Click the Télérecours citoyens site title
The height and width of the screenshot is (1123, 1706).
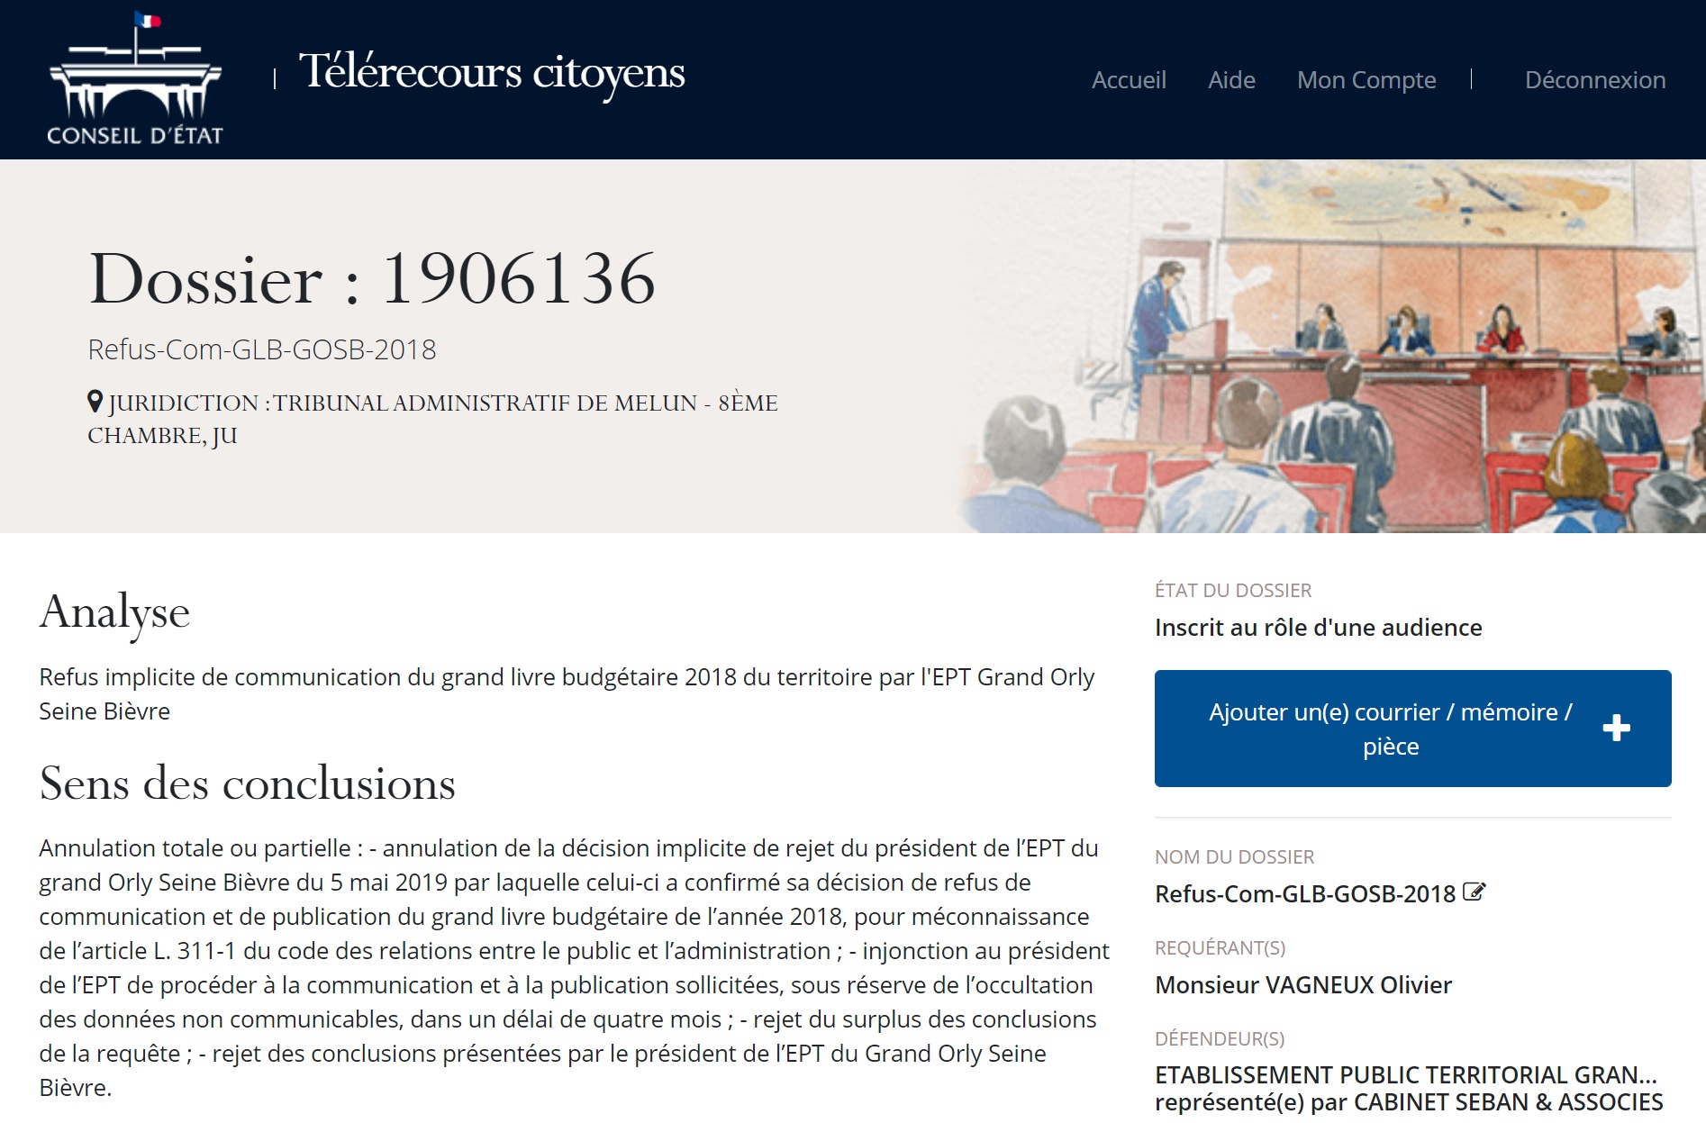pos(492,72)
